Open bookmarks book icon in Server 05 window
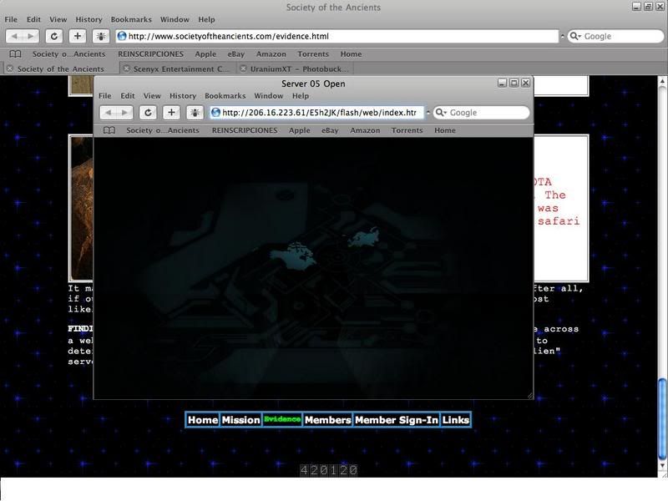The height and width of the screenshot is (501, 668). click(109, 130)
